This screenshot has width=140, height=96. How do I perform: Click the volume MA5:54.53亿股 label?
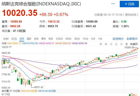point(29,91)
